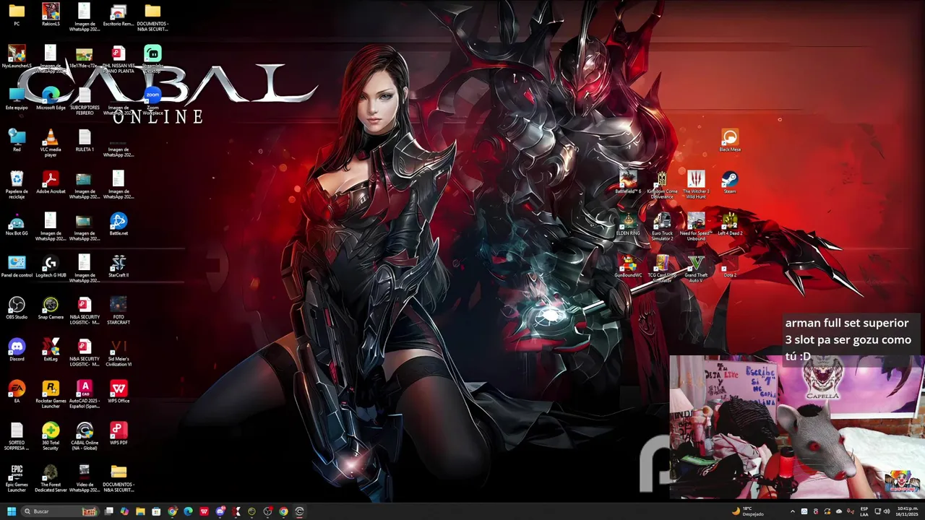The width and height of the screenshot is (925, 520).
Task: Launch Rockstar Games Launcher
Action: pos(51,394)
